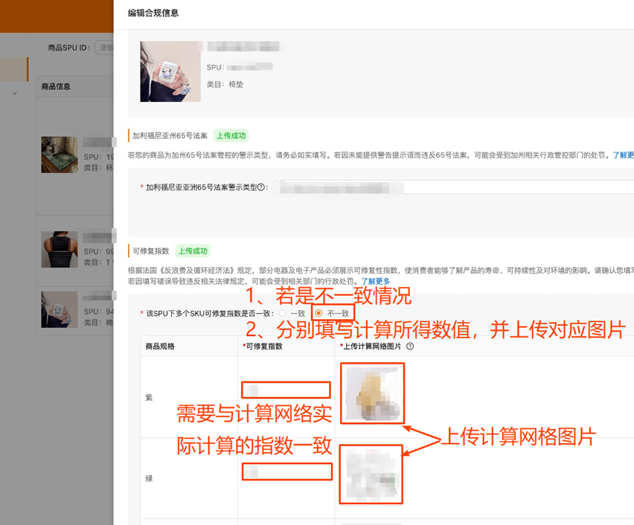Select the 一致 radio option
Screen dimensions: 634x525
(x=283, y=313)
